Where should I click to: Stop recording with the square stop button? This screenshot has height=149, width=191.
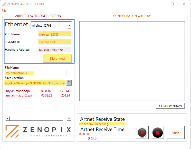point(158,133)
